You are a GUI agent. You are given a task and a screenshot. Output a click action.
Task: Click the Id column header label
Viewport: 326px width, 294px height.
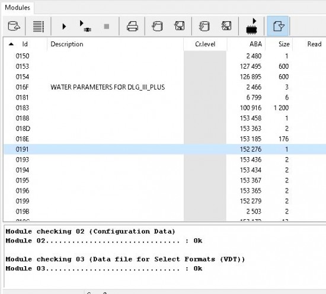pyautogui.click(x=25, y=44)
